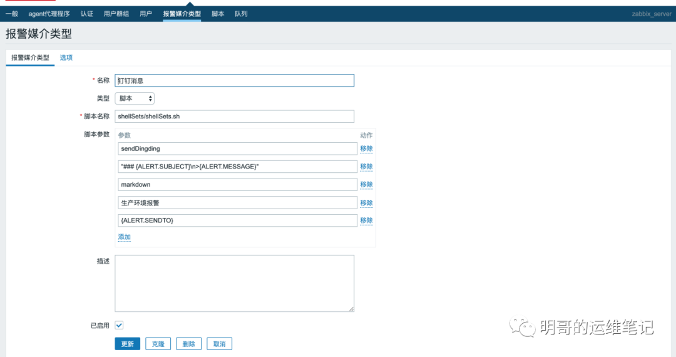676x357 pixels.
Task: Expand the 类型 dropdown set to 脚本
Action: click(x=135, y=98)
